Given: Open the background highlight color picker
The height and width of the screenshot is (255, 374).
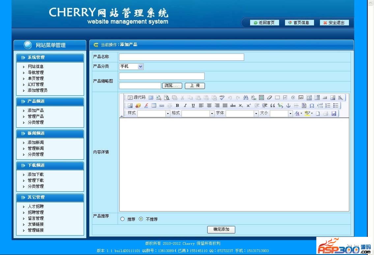Looking at the screenshot, I should (309, 113).
